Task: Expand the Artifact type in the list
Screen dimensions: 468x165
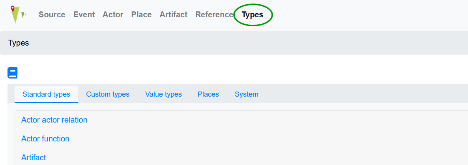Action: click(x=34, y=158)
